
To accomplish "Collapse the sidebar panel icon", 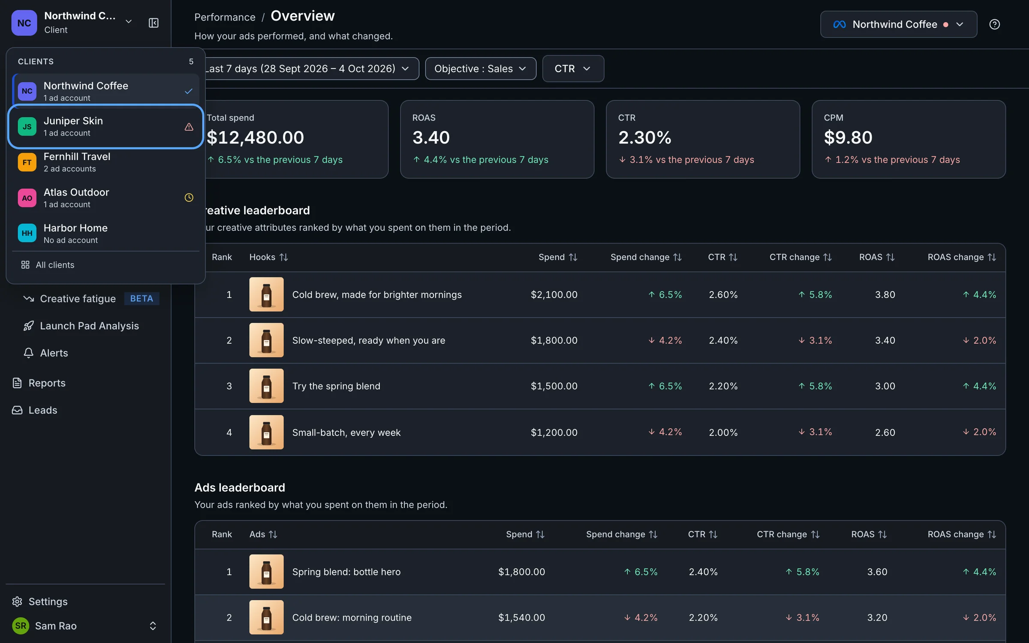I will click(x=153, y=23).
